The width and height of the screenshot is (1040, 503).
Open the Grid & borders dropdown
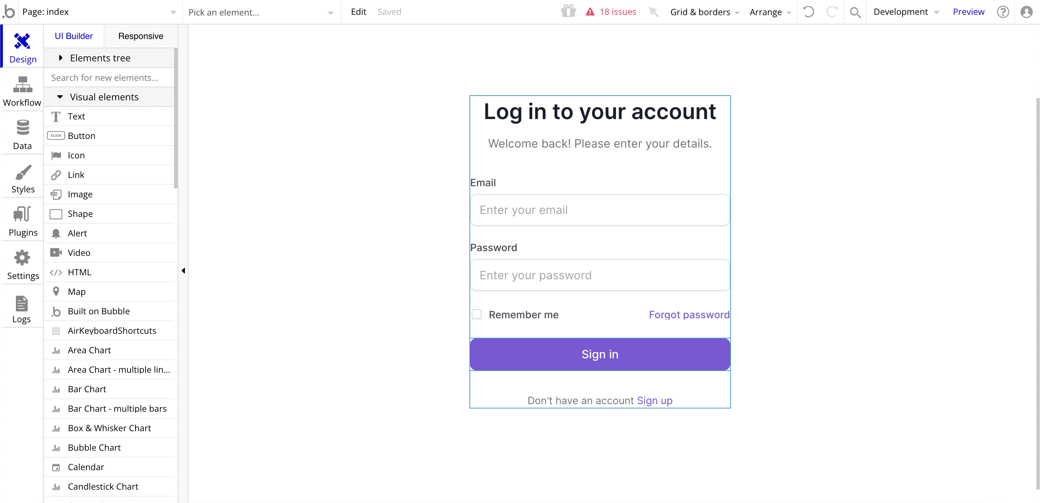point(705,12)
